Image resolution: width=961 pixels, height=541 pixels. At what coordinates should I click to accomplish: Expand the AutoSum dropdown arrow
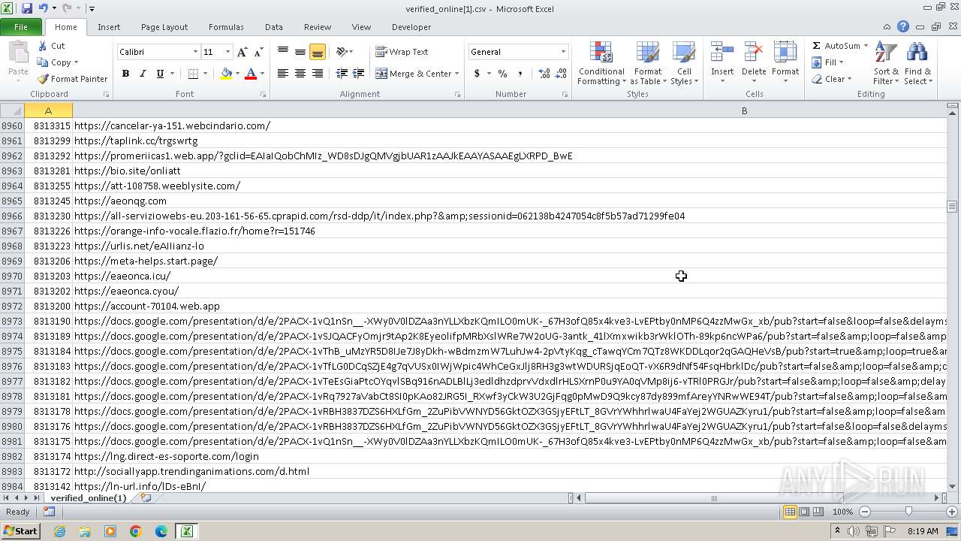pos(866,46)
